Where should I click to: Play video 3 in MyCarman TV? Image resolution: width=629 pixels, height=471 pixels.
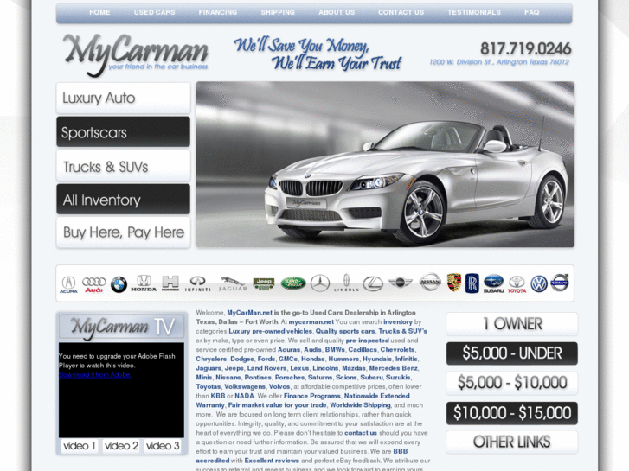tap(163, 446)
